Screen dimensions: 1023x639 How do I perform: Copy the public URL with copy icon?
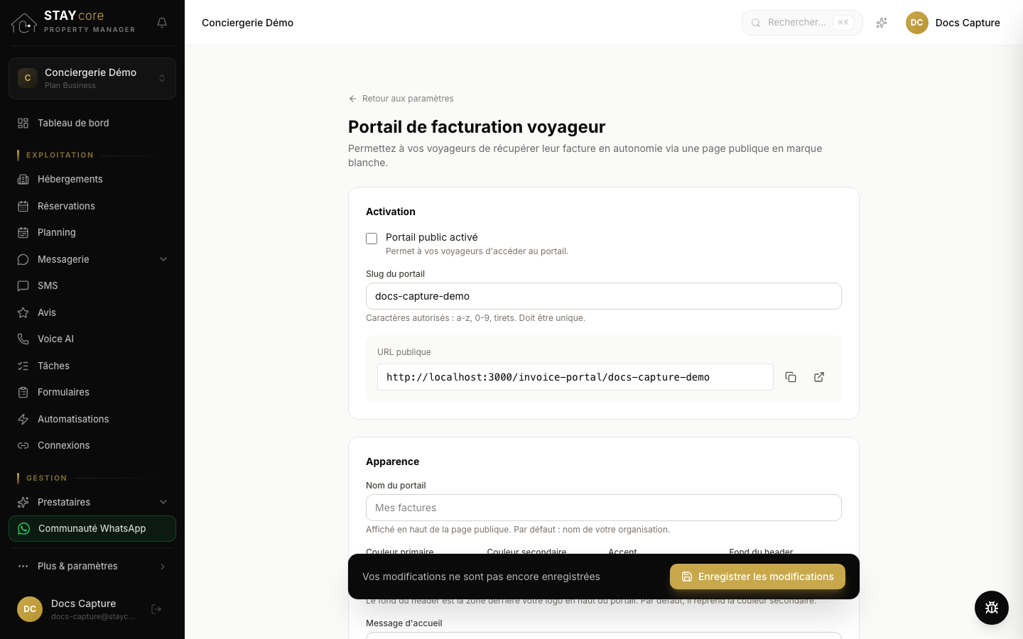(791, 377)
